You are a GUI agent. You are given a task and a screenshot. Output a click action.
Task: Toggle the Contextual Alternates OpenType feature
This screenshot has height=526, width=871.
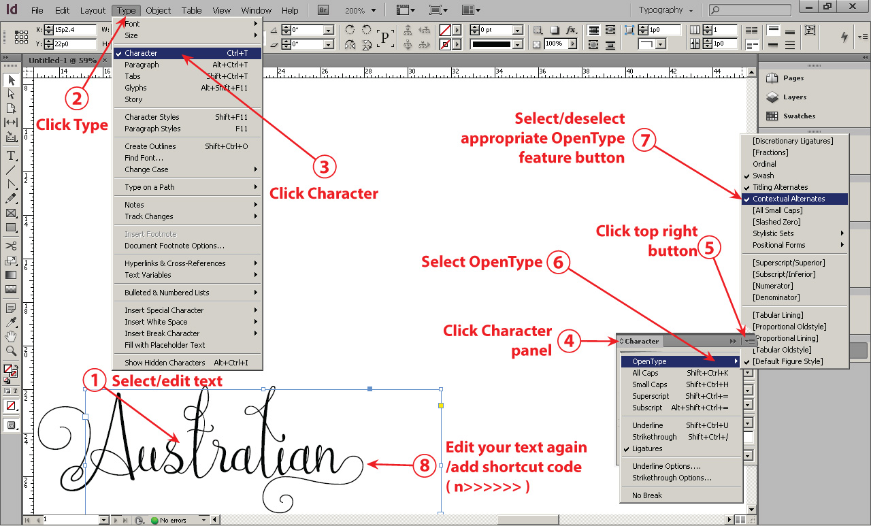click(789, 199)
